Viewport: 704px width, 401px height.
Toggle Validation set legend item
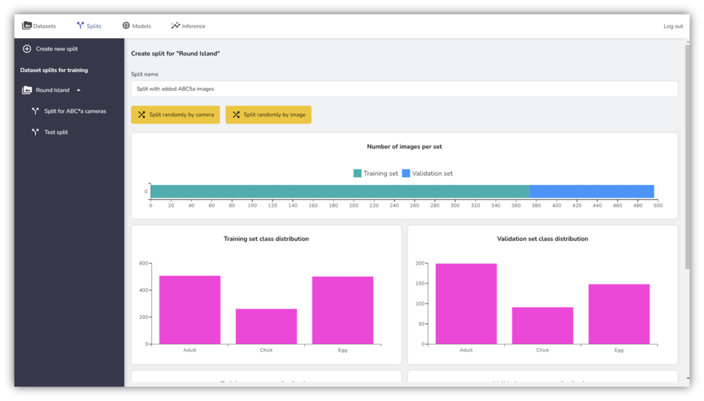click(x=427, y=174)
